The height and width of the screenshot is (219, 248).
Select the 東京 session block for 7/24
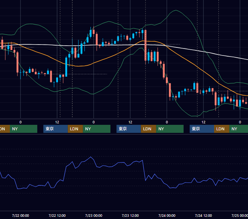[202, 129]
